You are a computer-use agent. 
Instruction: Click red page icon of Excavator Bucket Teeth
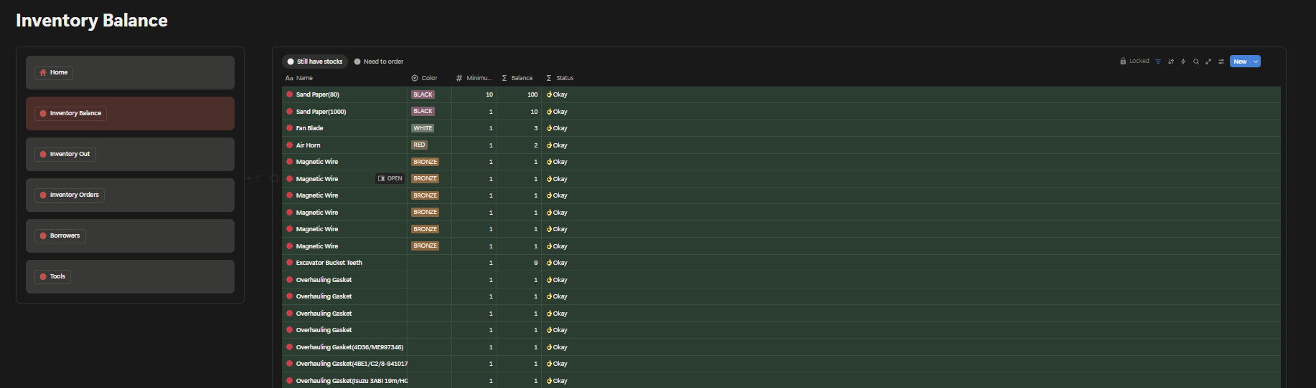(290, 263)
